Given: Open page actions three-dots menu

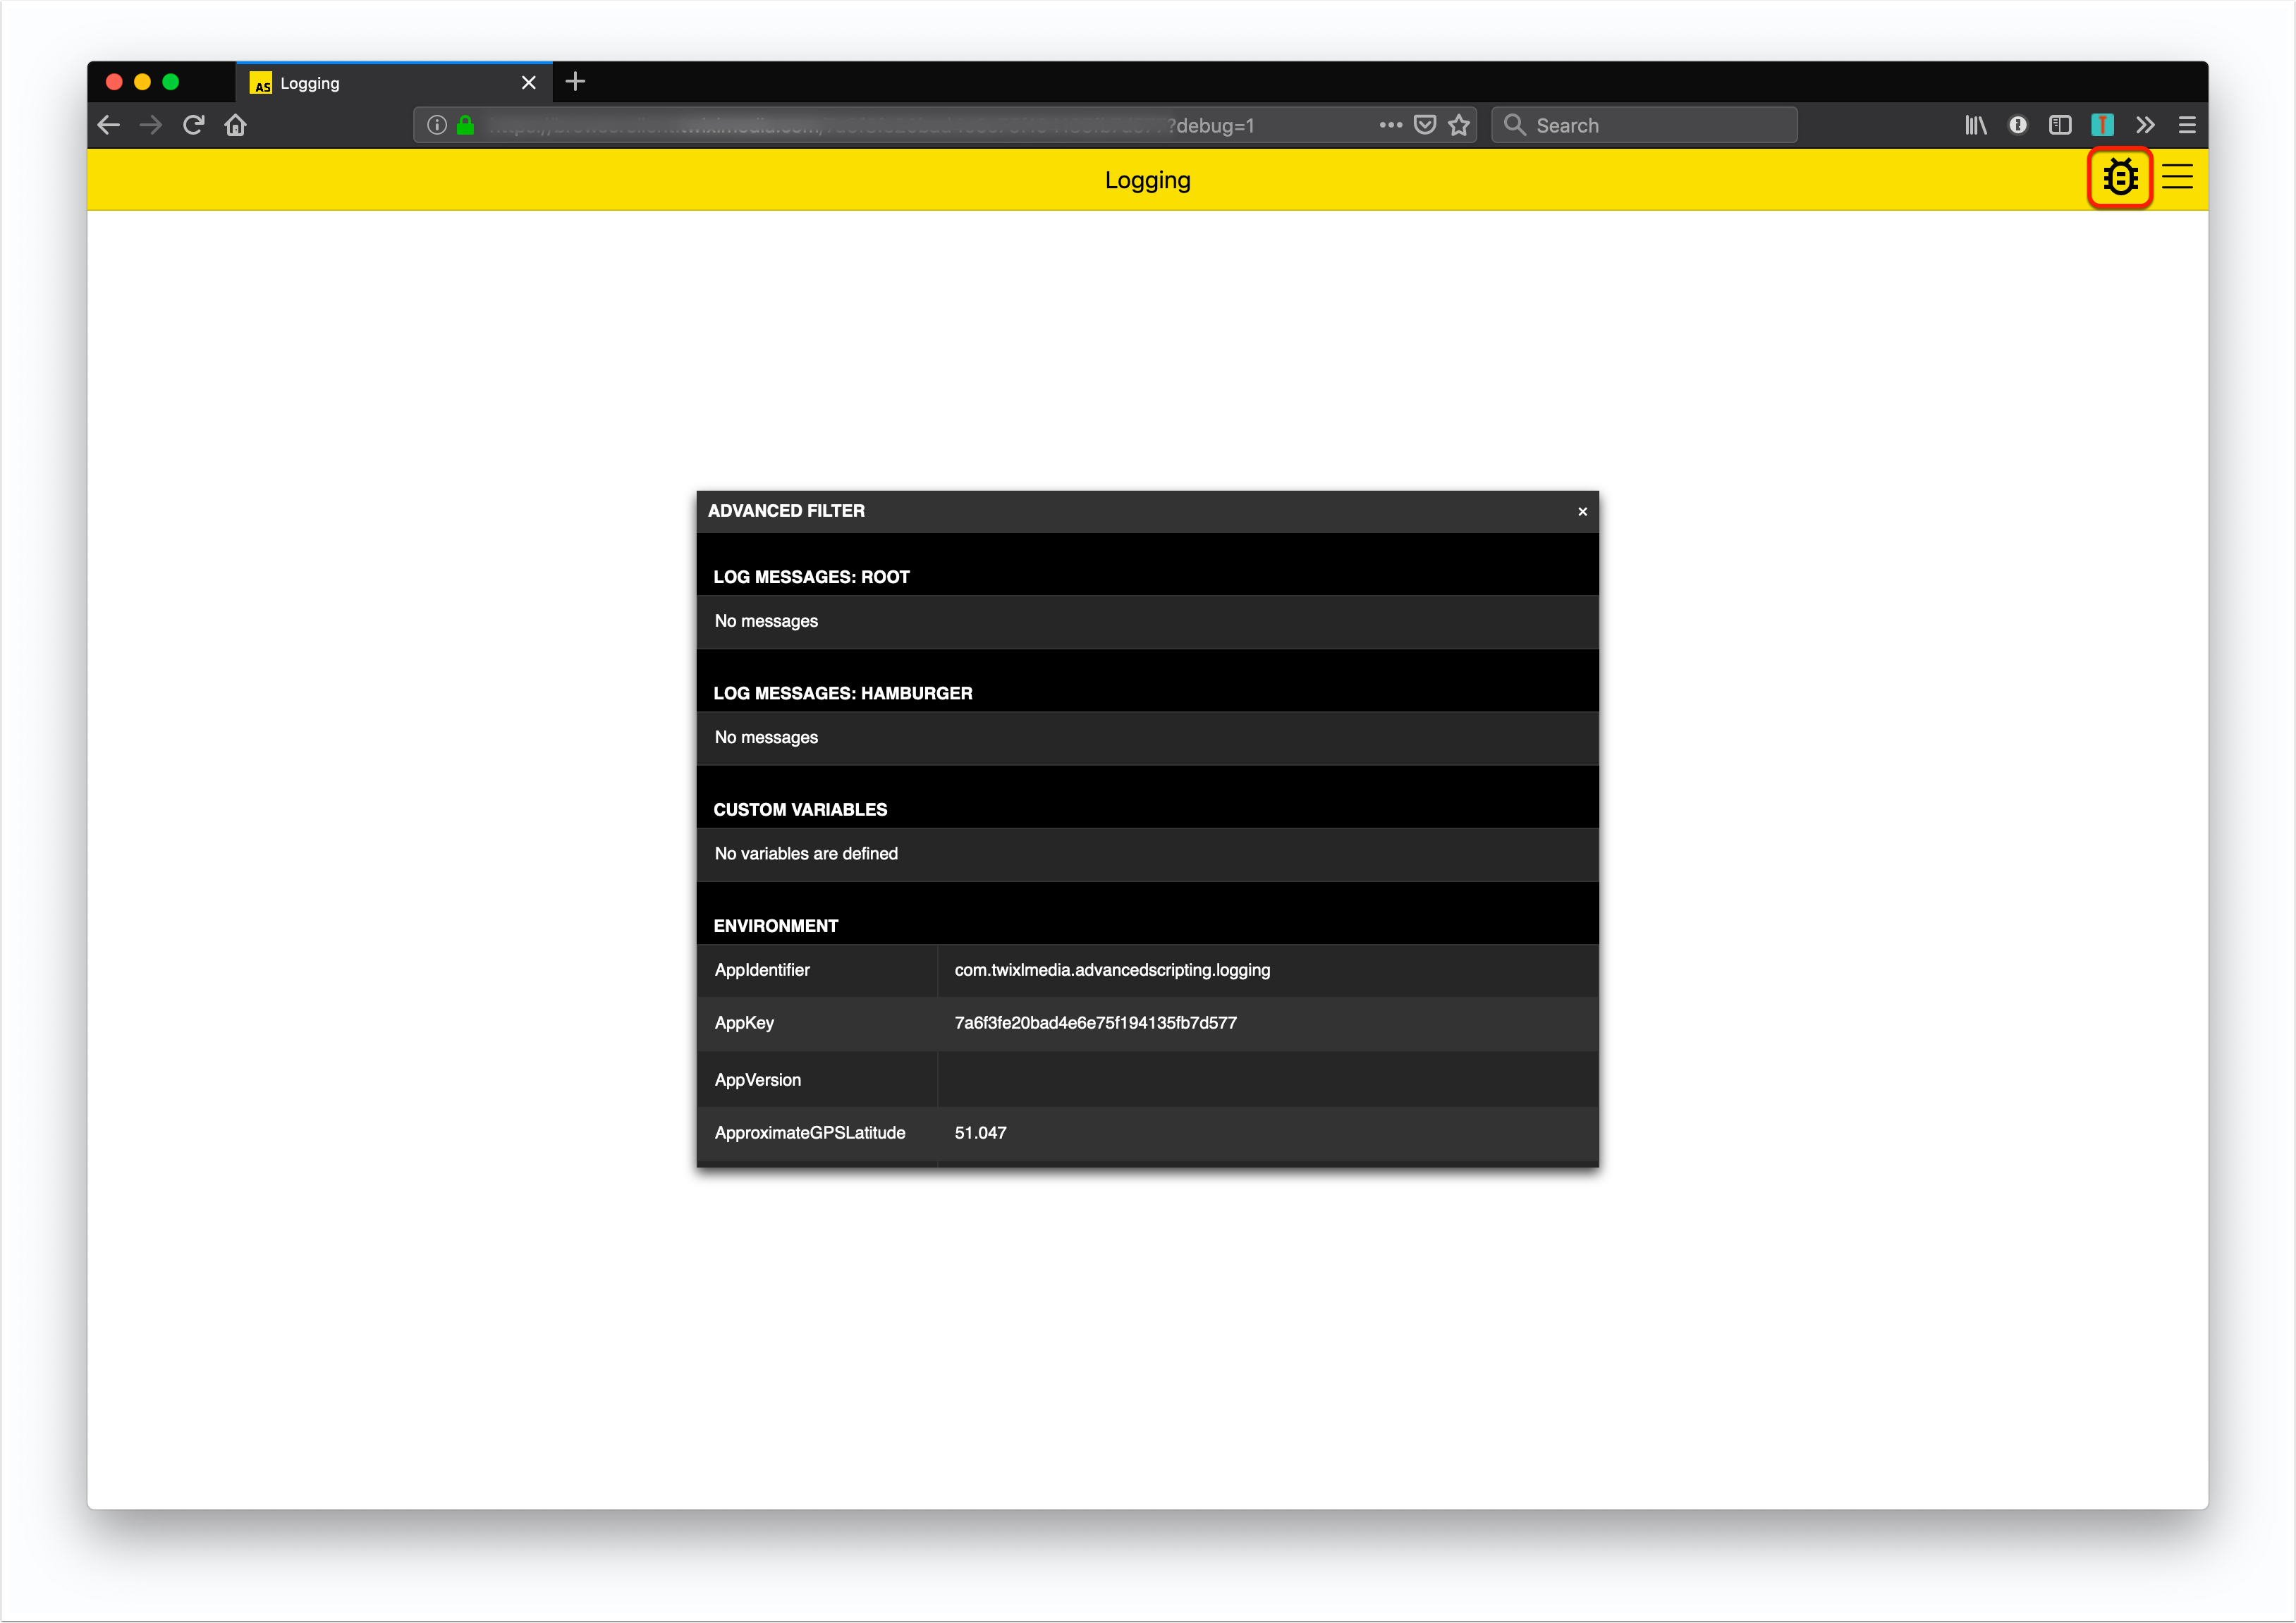Looking at the screenshot, I should click(x=1390, y=125).
